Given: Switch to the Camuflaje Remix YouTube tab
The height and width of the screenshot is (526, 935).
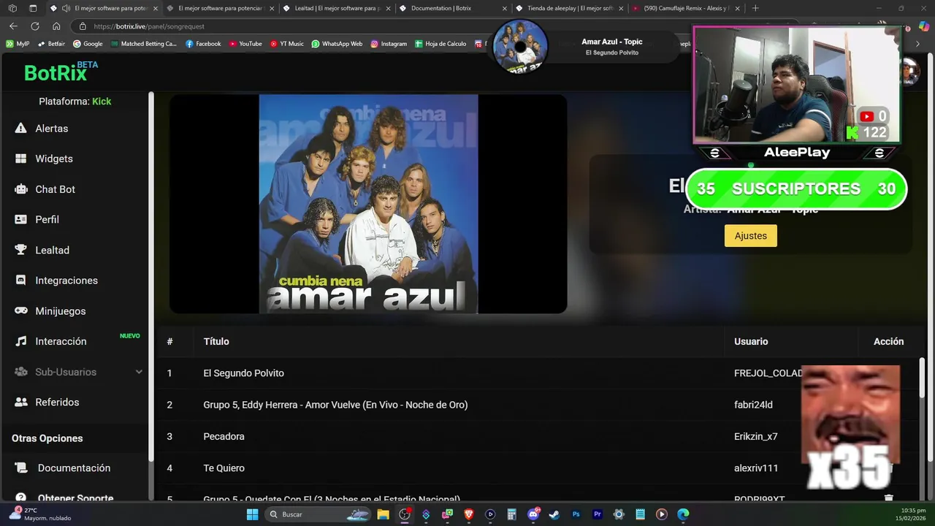Looking at the screenshot, I should (x=685, y=8).
